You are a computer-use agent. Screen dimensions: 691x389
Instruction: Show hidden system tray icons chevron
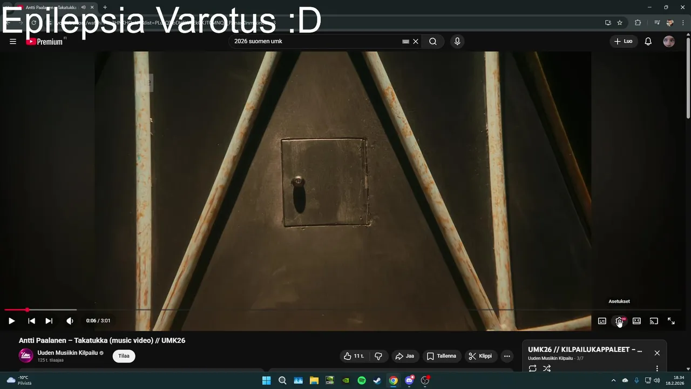click(613, 380)
